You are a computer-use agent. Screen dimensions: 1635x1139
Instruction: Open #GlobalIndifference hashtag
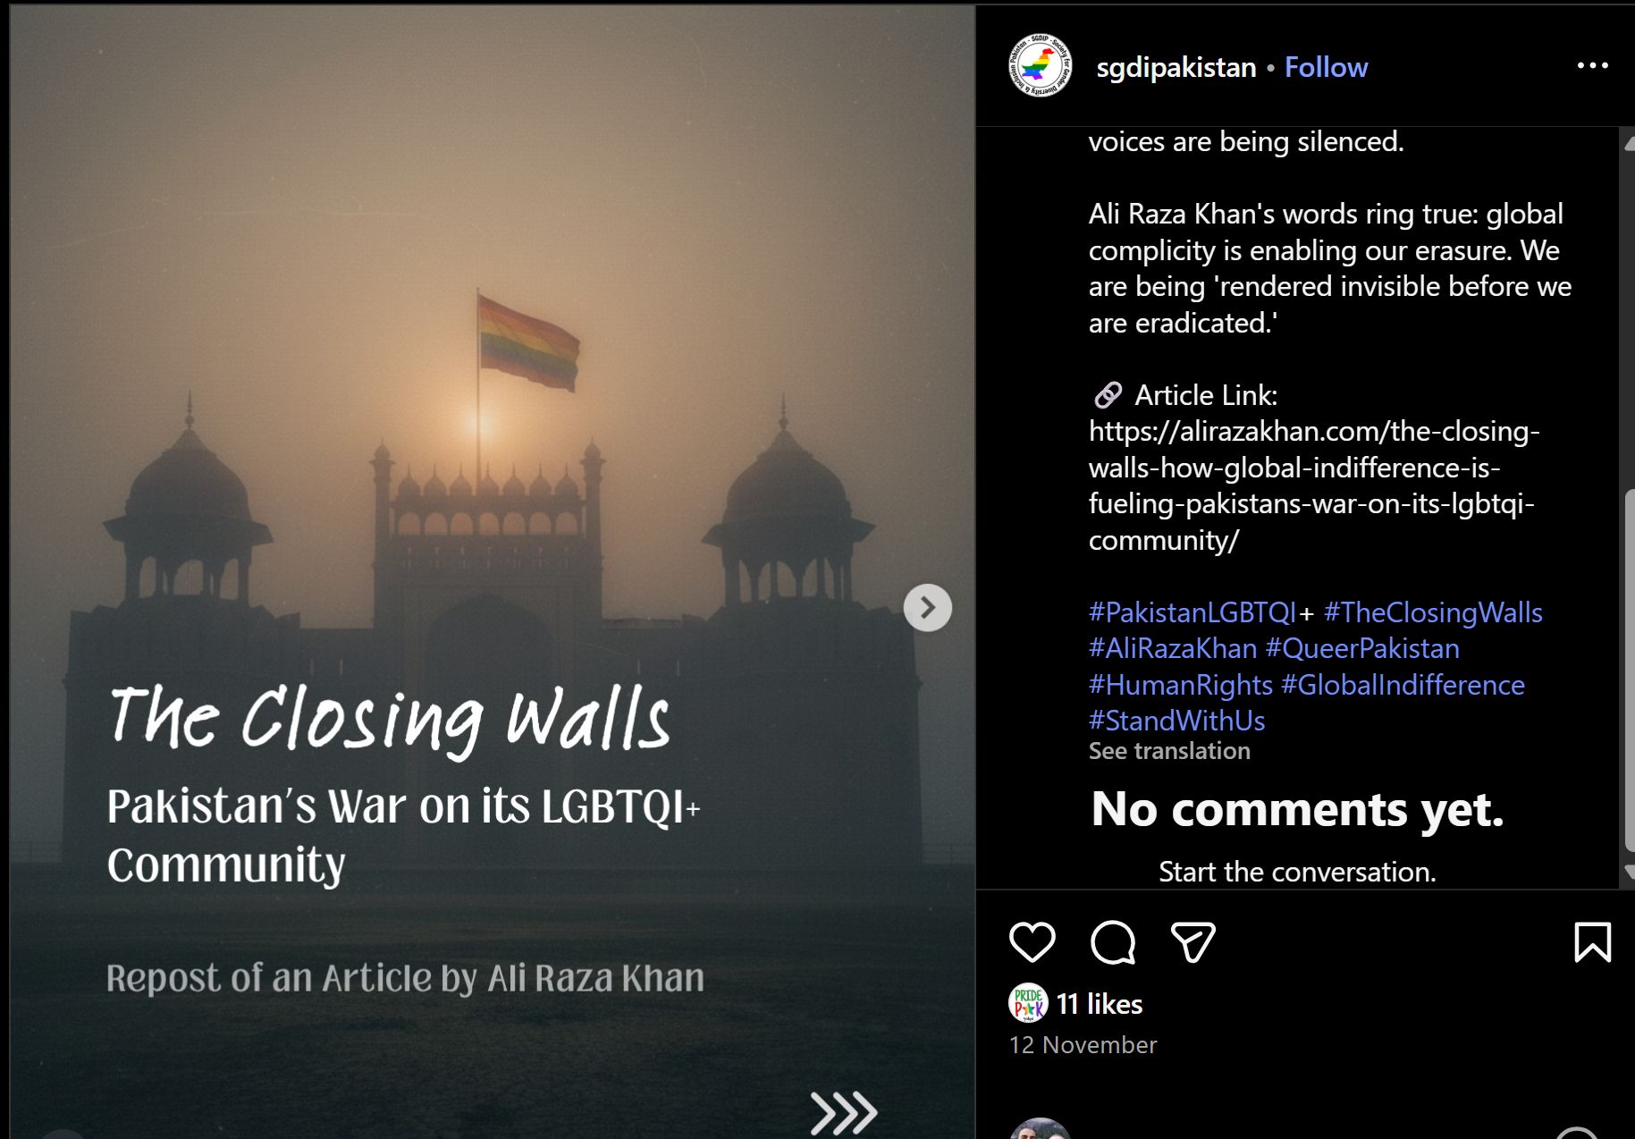point(1403,685)
